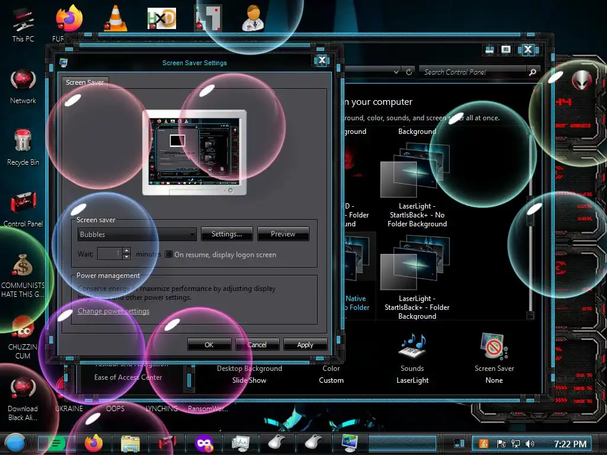Open the Network desktop icon
The image size is (607, 455).
point(23,86)
